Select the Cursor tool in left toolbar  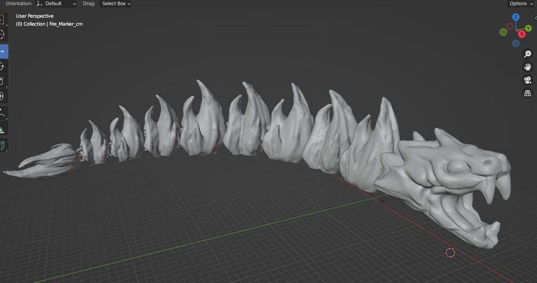tap(3, 35)
